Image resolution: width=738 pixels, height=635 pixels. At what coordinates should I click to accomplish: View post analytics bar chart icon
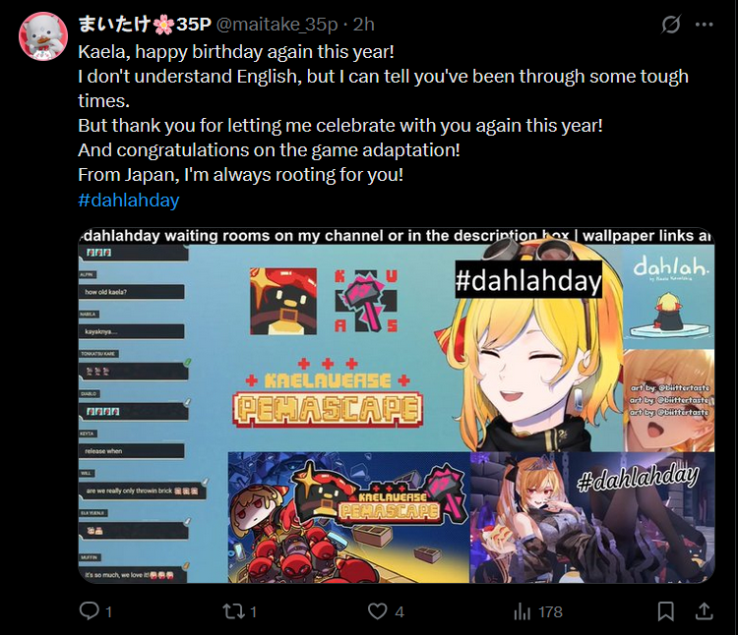tap(522, 611)
